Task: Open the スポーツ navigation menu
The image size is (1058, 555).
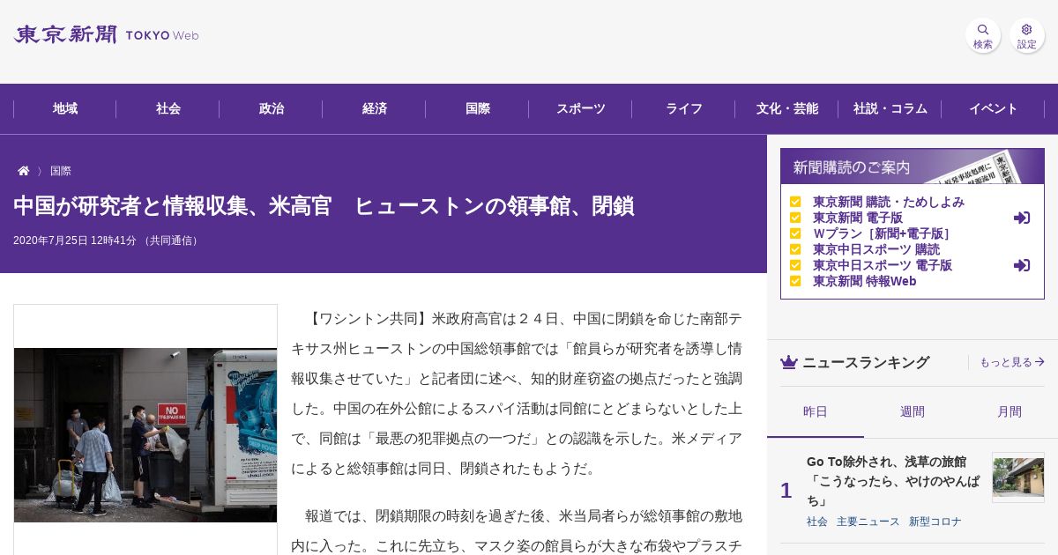Action: click(581, 108)
